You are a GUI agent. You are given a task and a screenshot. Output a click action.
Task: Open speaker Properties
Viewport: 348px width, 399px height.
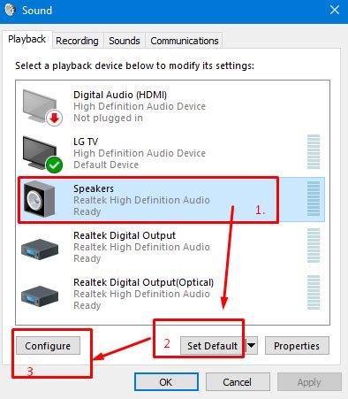click(x=297, y=346)
